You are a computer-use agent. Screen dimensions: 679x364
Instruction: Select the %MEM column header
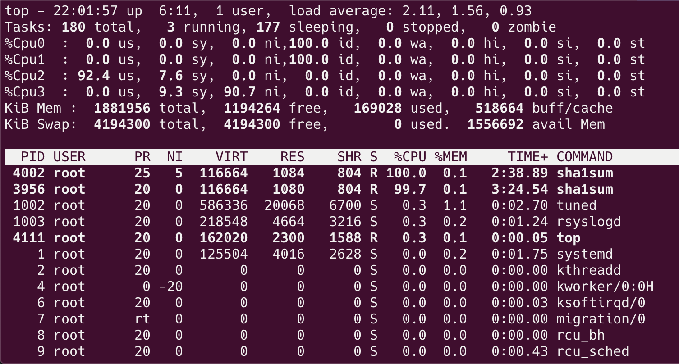pos(450,156)
